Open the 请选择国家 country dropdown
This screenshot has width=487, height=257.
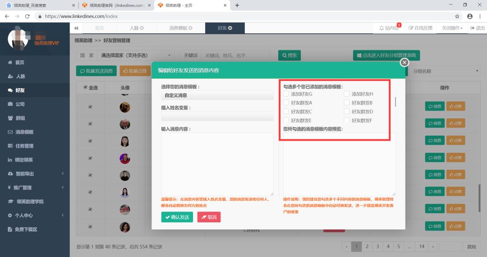(136, 55)
